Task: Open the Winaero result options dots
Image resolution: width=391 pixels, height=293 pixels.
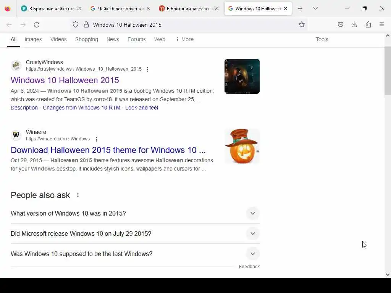Action: point(97,139)
